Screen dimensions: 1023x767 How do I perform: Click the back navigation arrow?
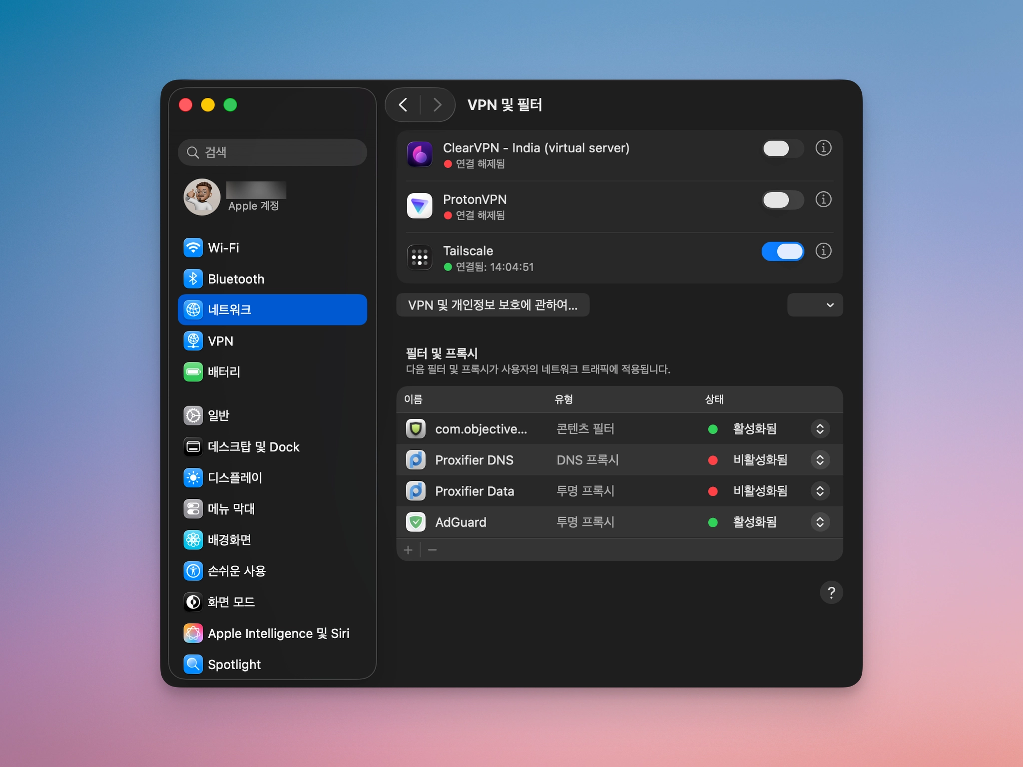(x=403, y=105)
